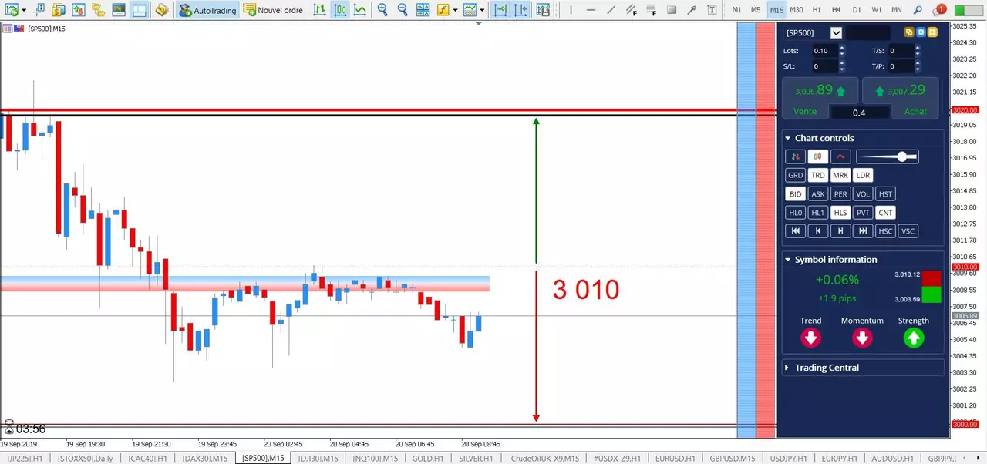Click the Achat buy button
Screen dimensions: 987x464
click(x=915, y=112)
